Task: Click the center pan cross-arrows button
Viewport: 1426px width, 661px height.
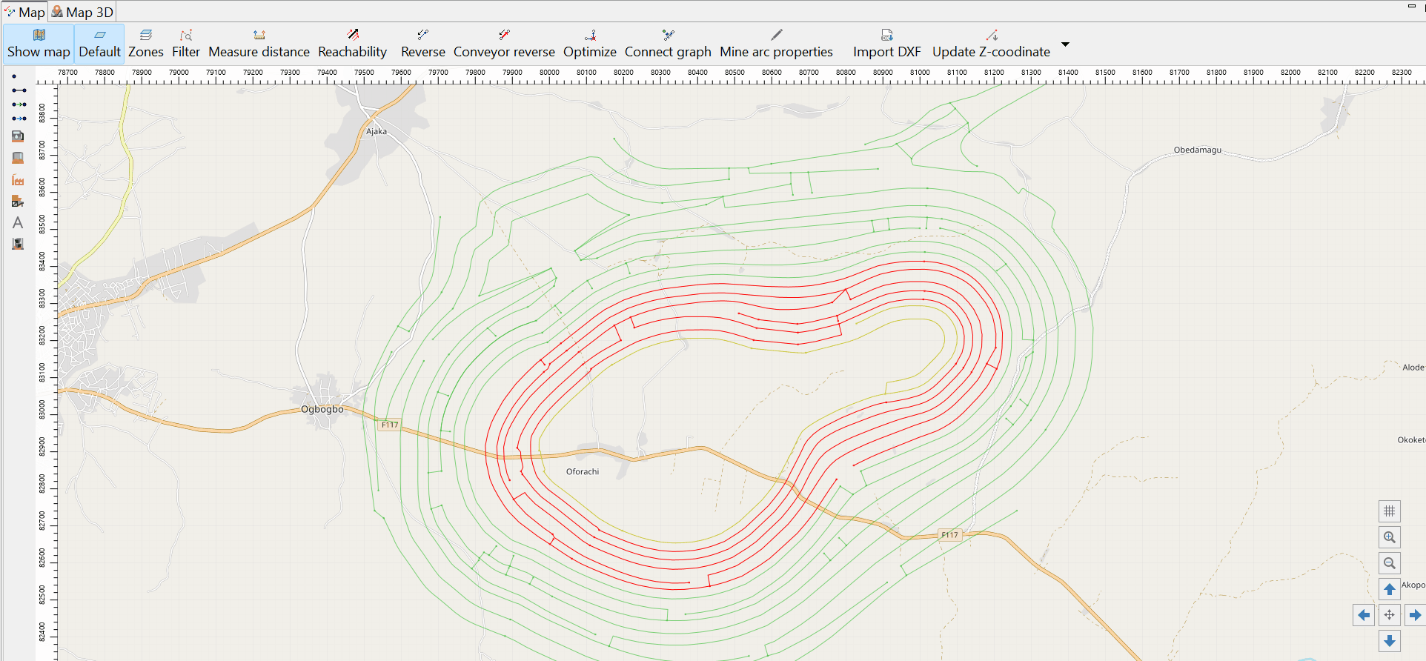Action: click(x=1390, y=615)
